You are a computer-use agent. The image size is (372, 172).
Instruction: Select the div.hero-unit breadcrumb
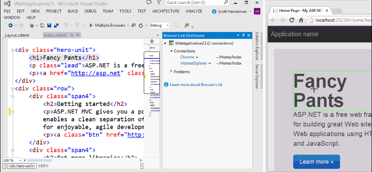[x=22, y=166]
